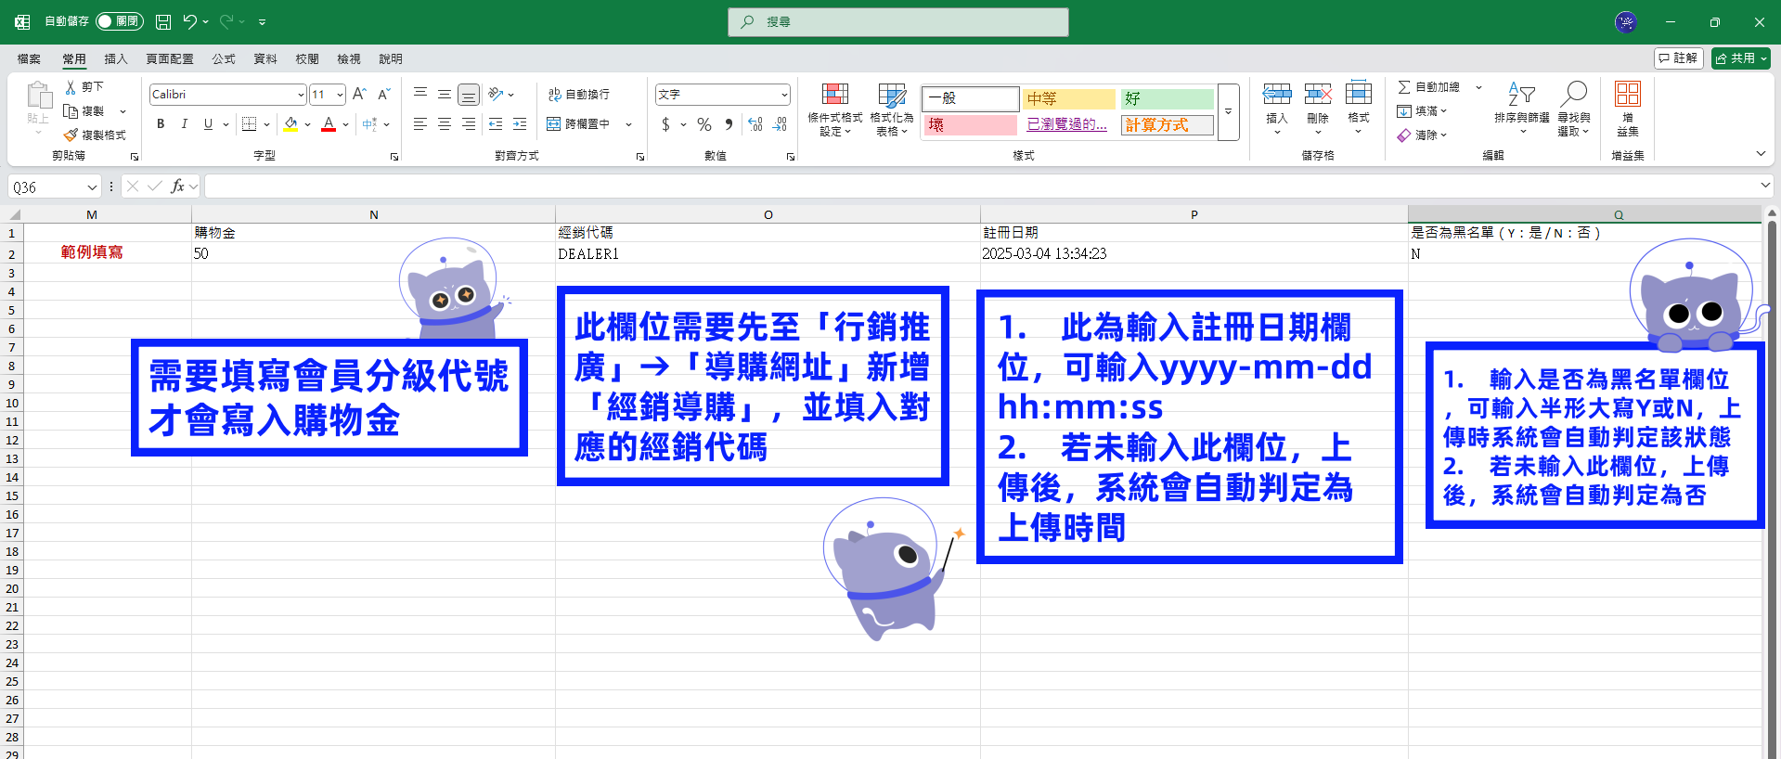Screen dimensions: 1781x759
Task: Open 排序與篩選 sort and filter
Action: 1522,109
